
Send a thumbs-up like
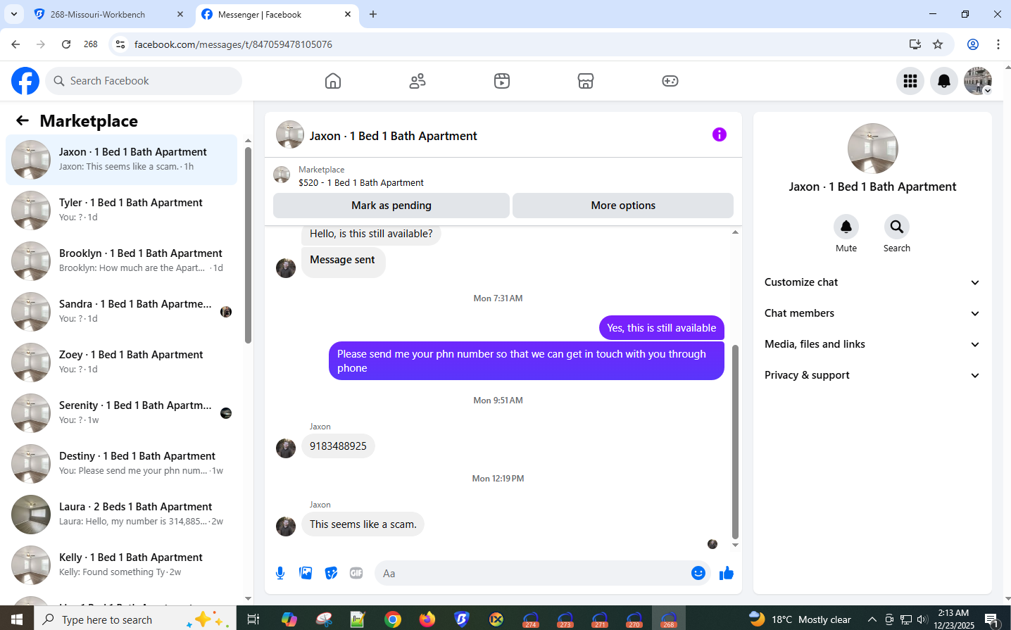(x=727, y=573)
